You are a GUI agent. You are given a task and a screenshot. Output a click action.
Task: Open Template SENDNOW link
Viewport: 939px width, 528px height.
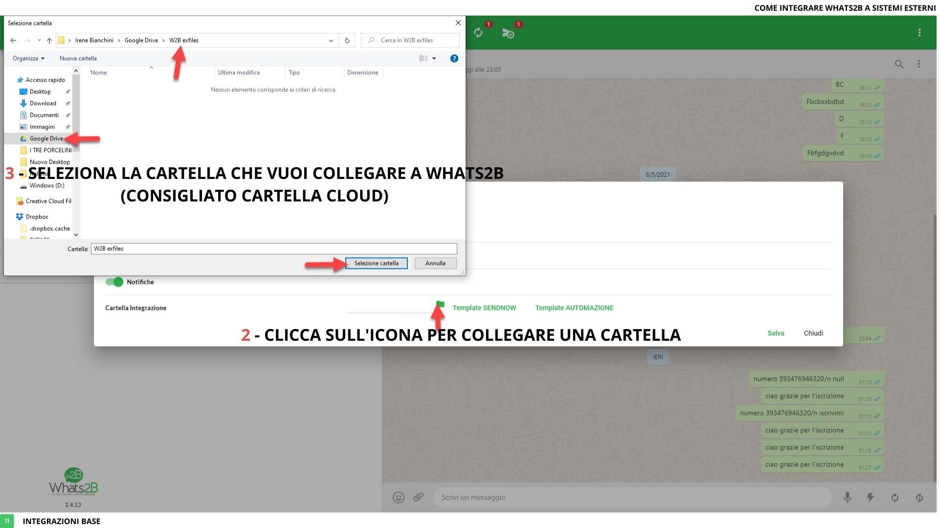point(484,308)
